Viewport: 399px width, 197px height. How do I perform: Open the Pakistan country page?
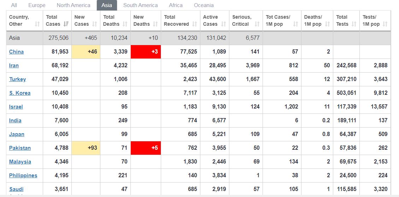[x=20, y=148]
